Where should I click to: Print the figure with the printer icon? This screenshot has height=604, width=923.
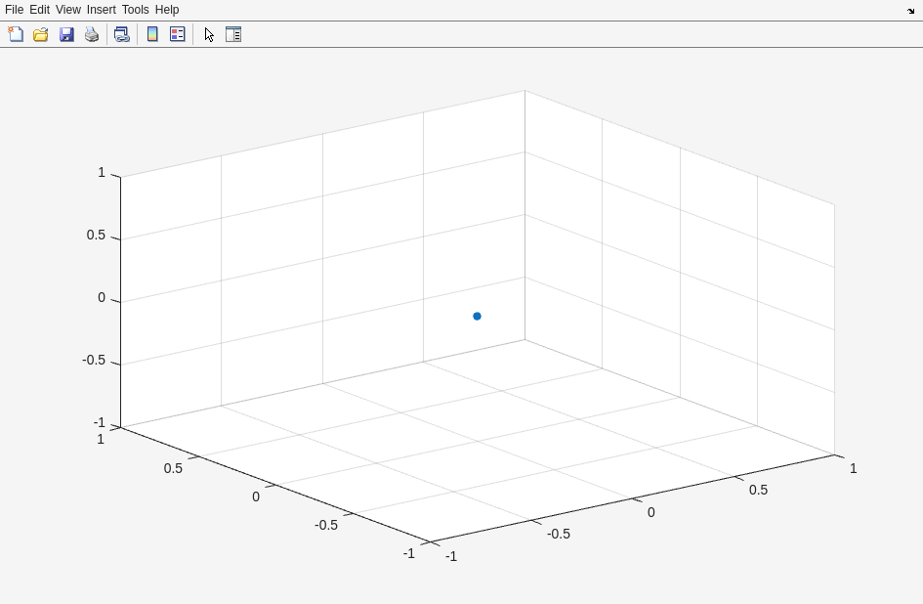(92, 34)
